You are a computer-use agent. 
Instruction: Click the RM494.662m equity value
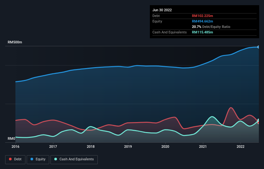tap(202, 21)
